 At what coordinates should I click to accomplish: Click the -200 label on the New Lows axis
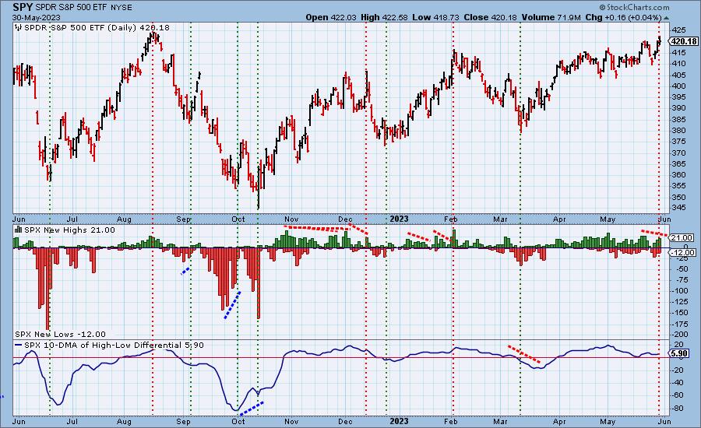[681, 335]
